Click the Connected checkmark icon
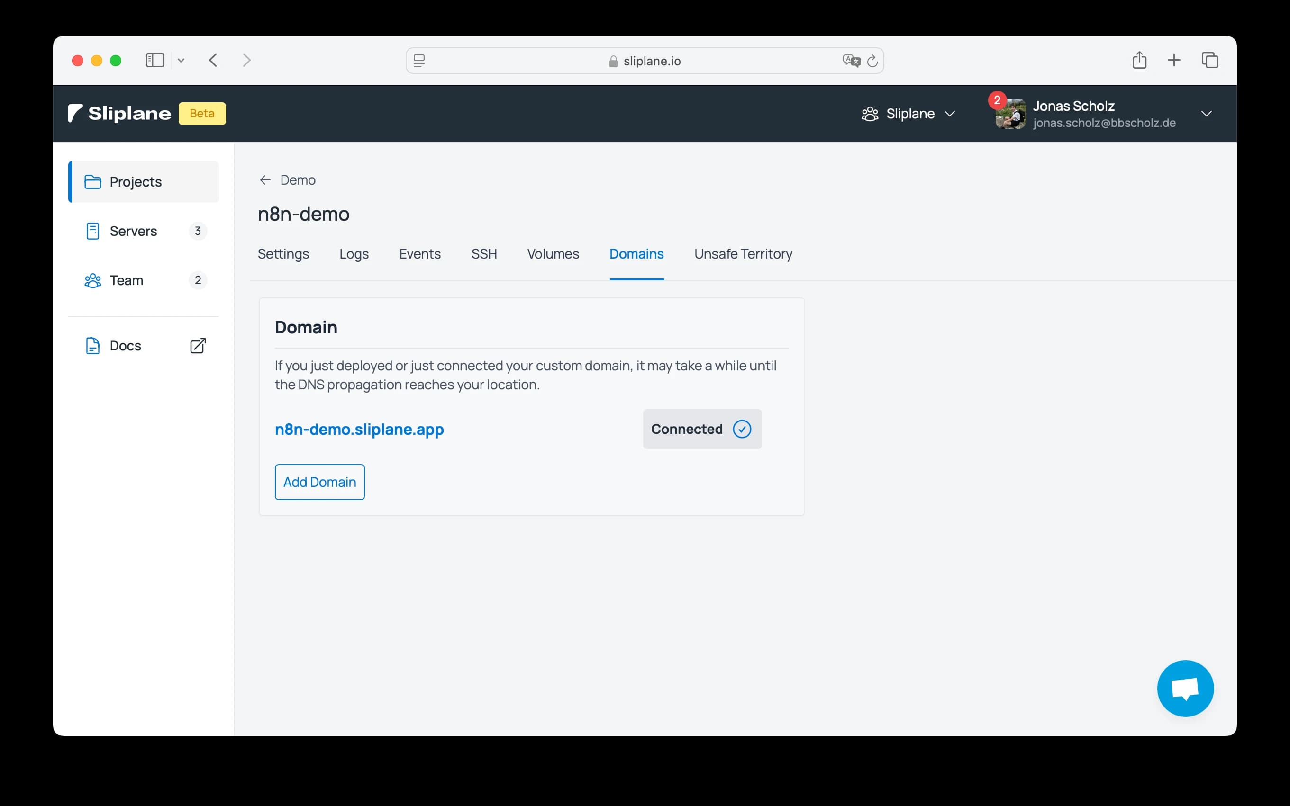Screen dimensions: 1290x806 tap(742, 429)
